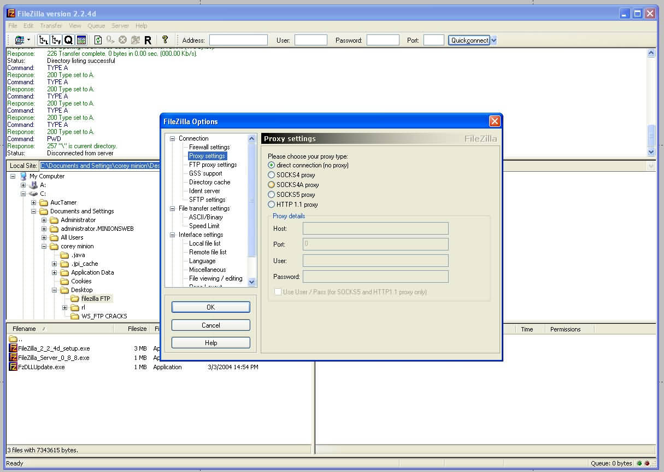Click the Process Queue toolbar icon

(110, 40)
